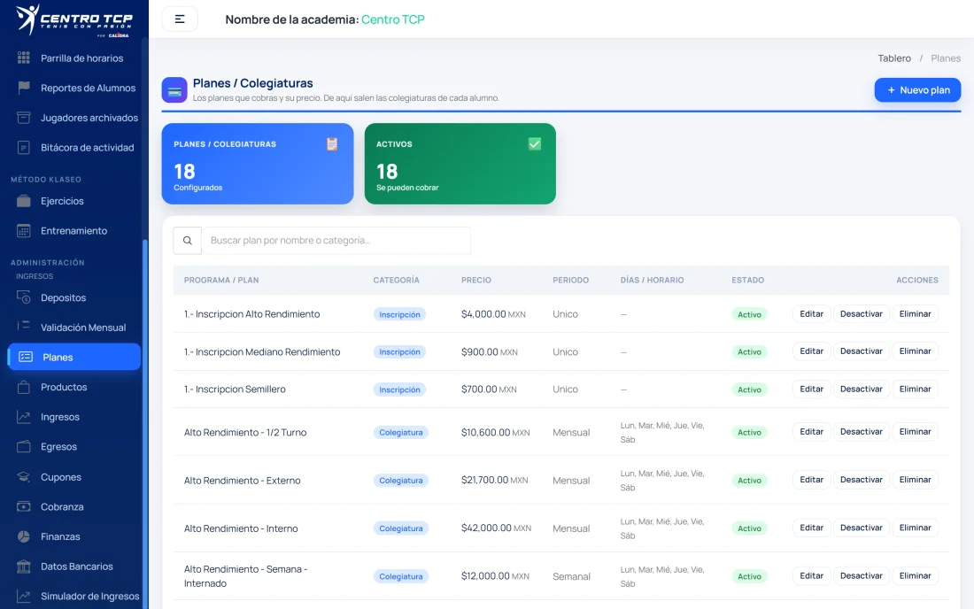Image resolution: width=974 pixels, height=609 pixels.
Task: Click the Finanzas pie chart icon
Action: pyautogui.click(x=24, y=536)
